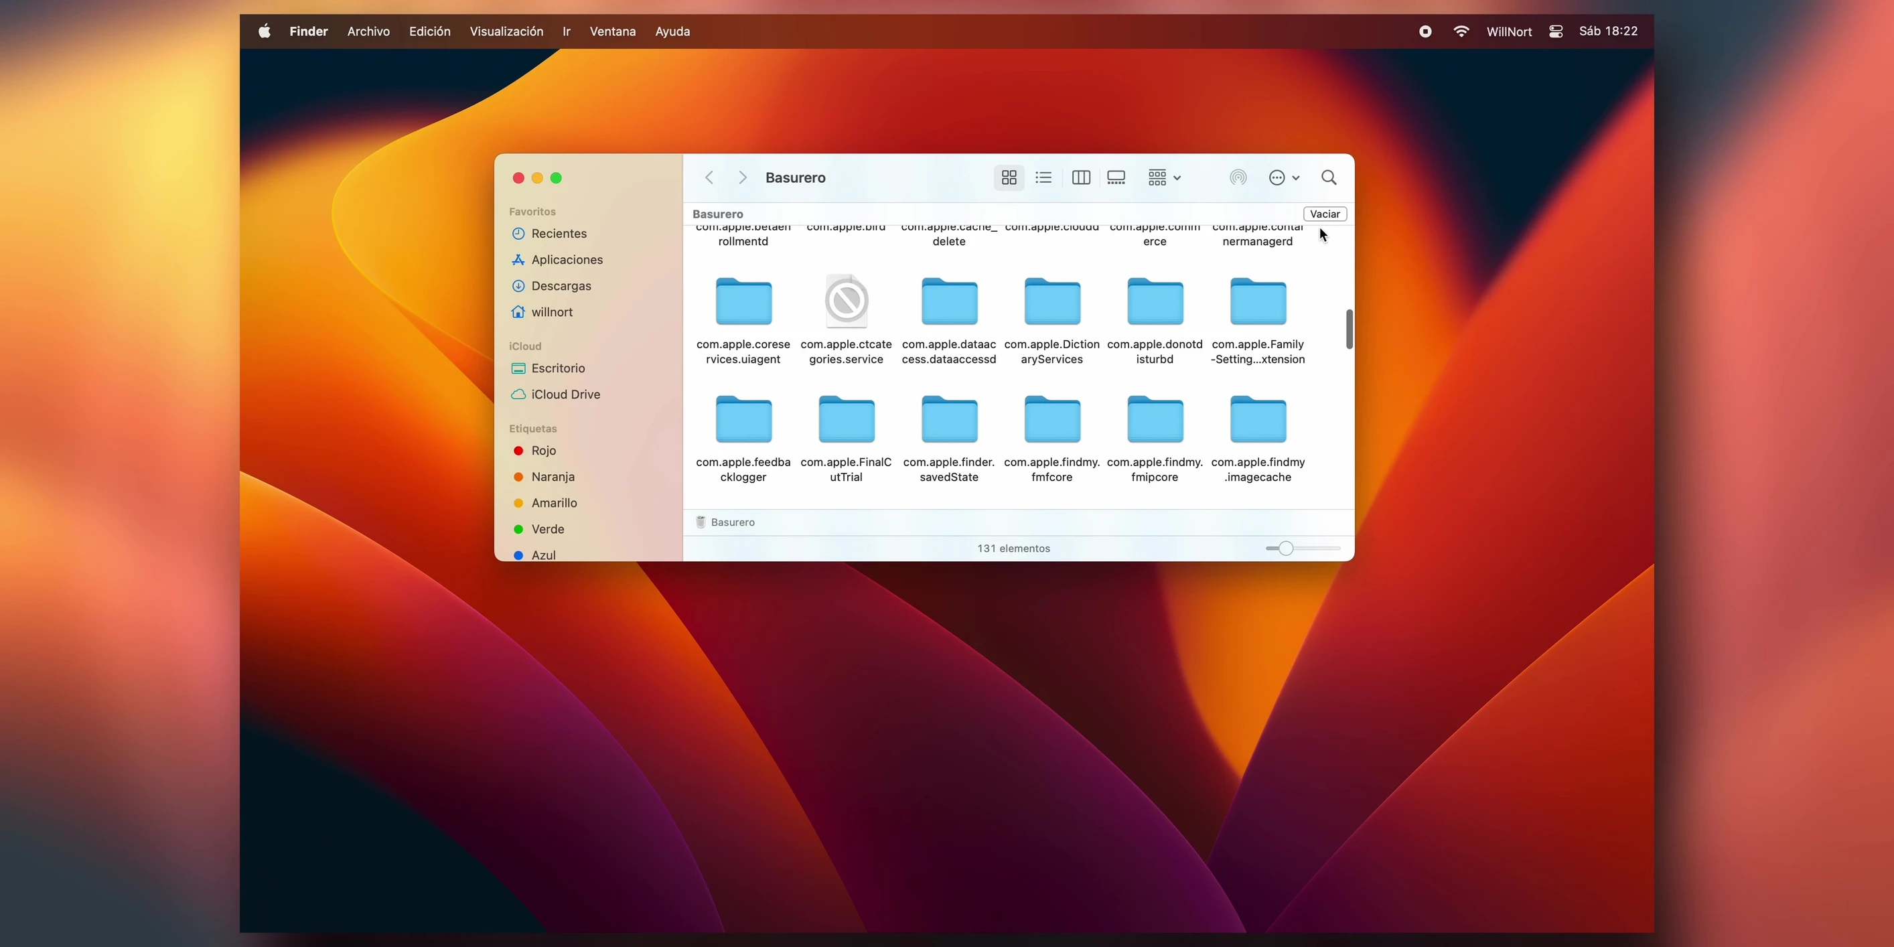Viewport: 1894px width, 947px height.
Task: Close the Basurero Finder window
Action: [518, 178]
